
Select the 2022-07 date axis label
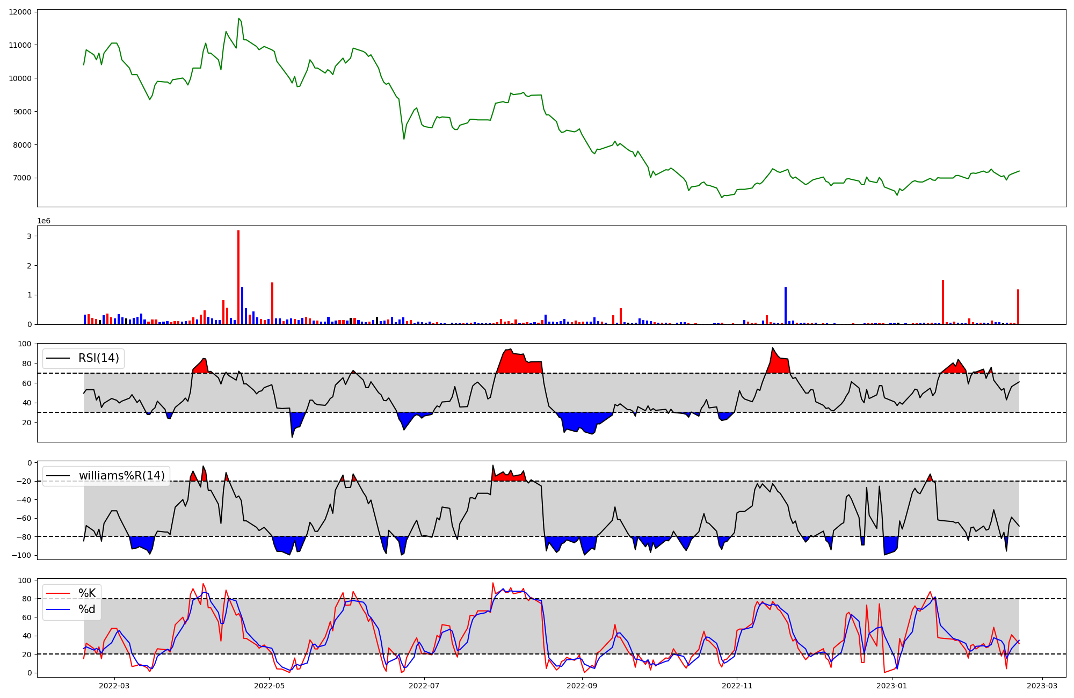(424, 686)
